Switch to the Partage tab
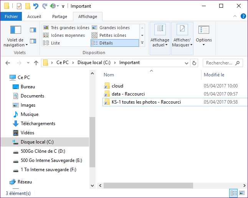Screen dimensions: 248x198 (x=60, y=16)
